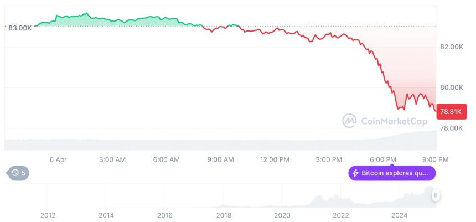Click the 9:00 AM time axis label
476x222 pixels.
(x=221, y=159)
